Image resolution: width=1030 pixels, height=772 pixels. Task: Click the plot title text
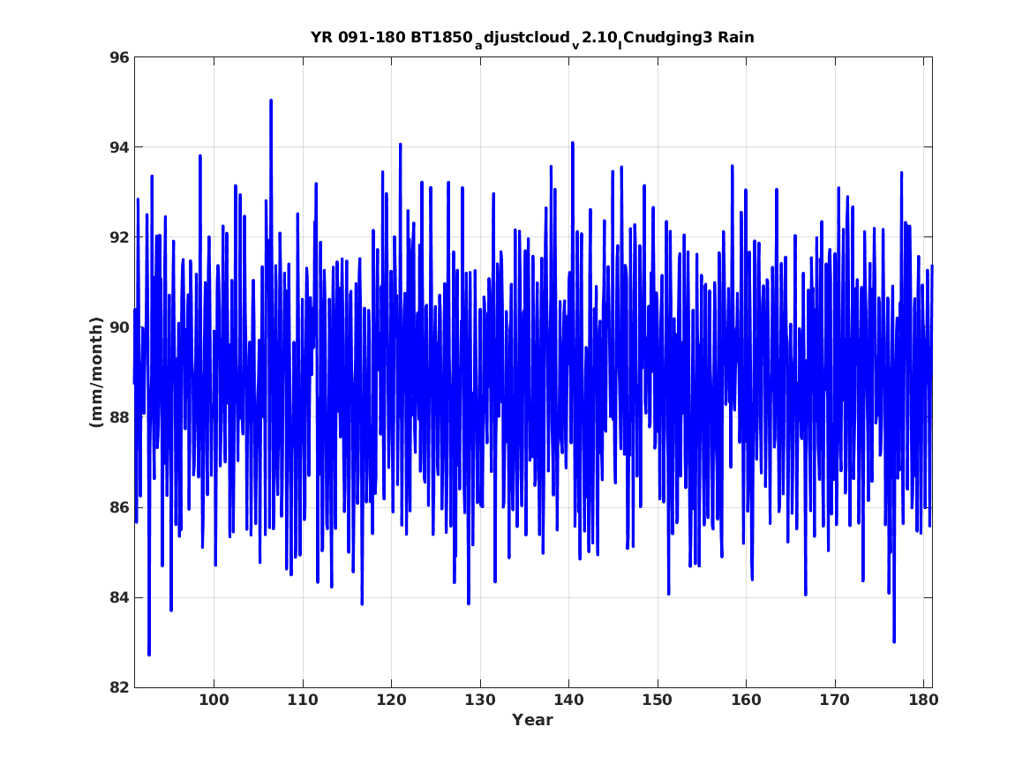tap(532, 38)
